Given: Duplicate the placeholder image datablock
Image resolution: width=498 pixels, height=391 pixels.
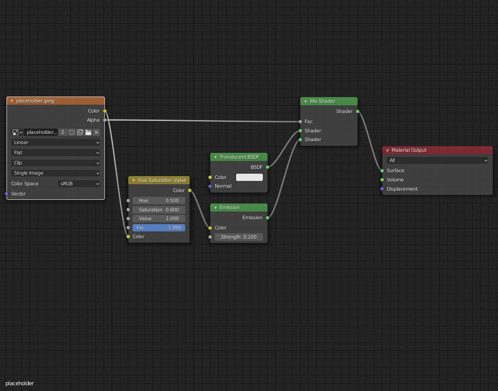Looking at the screenshot, I should (x=80, y=132).
